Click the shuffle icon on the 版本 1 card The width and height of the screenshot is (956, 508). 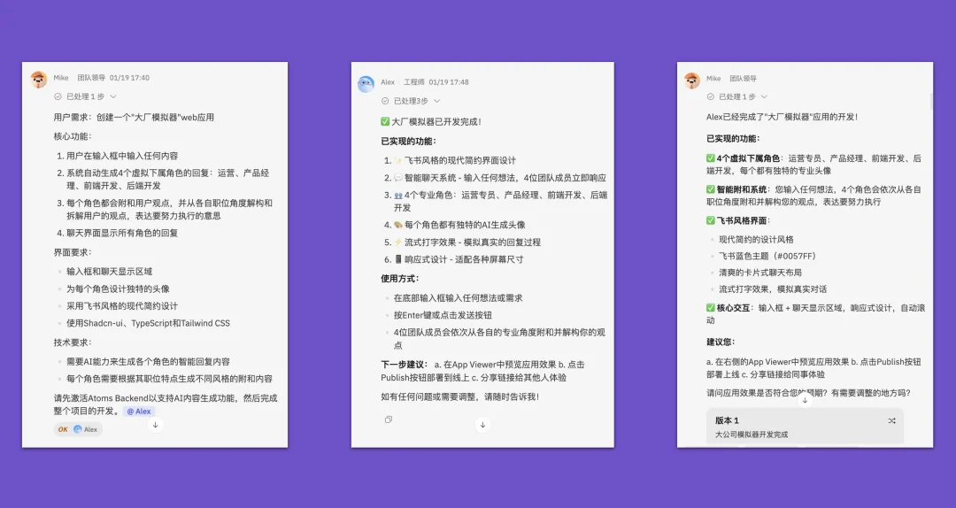(x=891, y=420)
